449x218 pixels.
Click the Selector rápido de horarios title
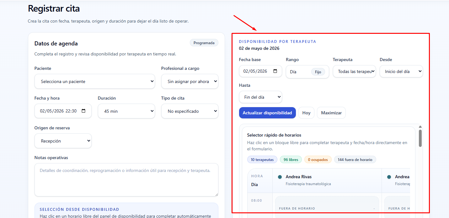click(x=274, y=135)
